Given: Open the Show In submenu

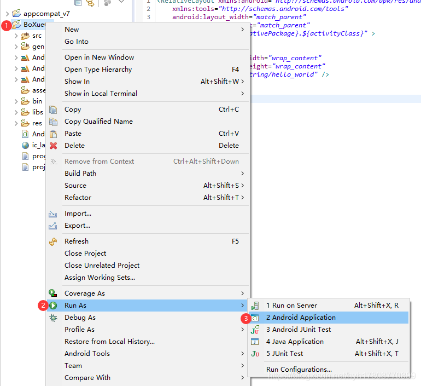Looking at the screenshot, I should 148,82.
